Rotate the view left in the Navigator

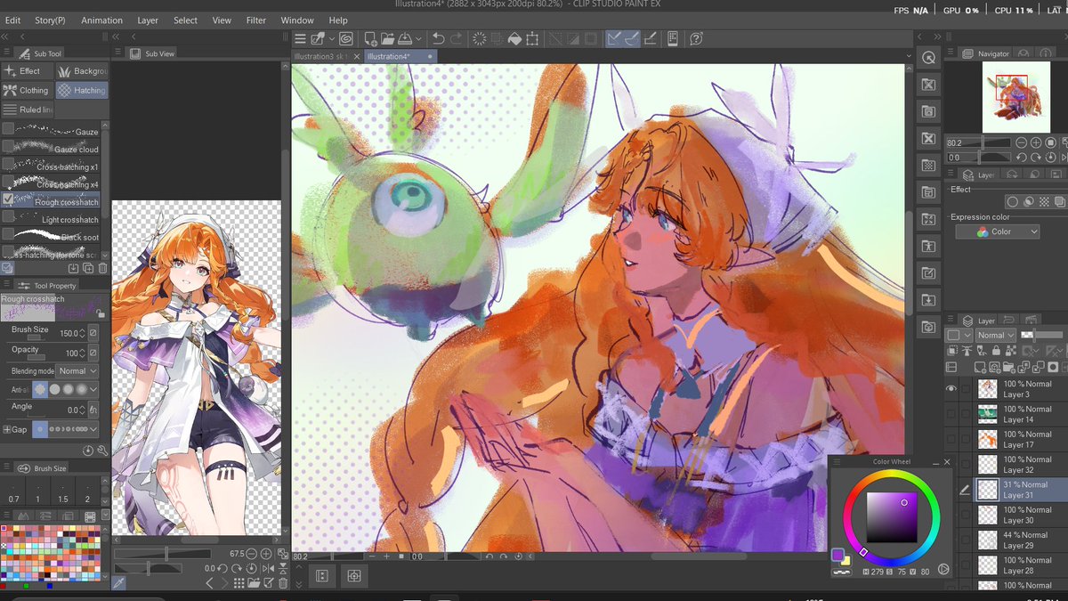click(x=1021, y=158)
